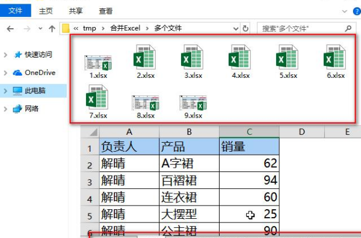Select the 7.xlsx Excel file
The image size is (361, 238).
coord(97,97)
